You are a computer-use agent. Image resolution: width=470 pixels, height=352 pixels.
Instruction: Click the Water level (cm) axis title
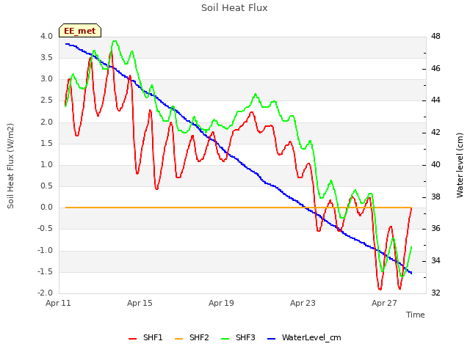click(460, 165)
